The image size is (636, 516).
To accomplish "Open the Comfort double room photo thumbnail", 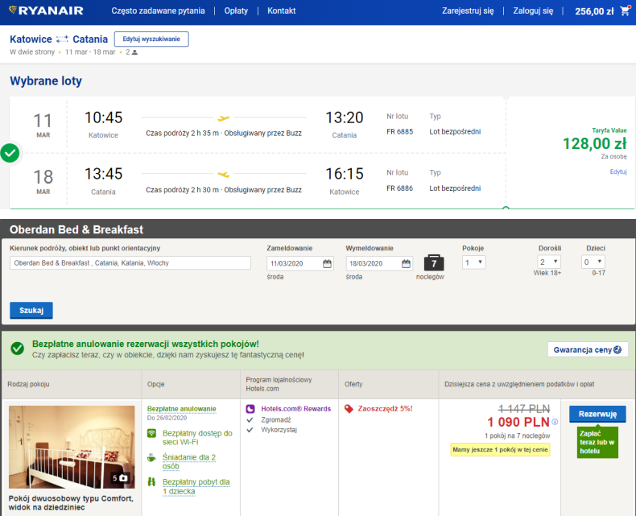I will point(72,447).
